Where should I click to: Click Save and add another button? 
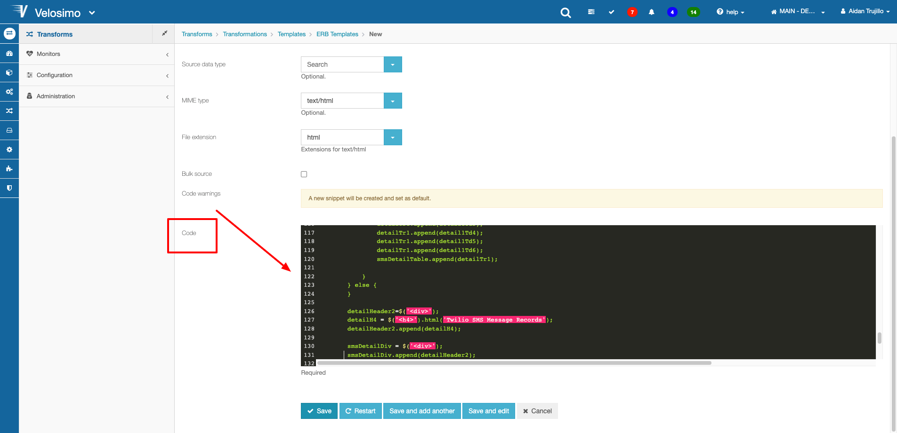[422, 411]
